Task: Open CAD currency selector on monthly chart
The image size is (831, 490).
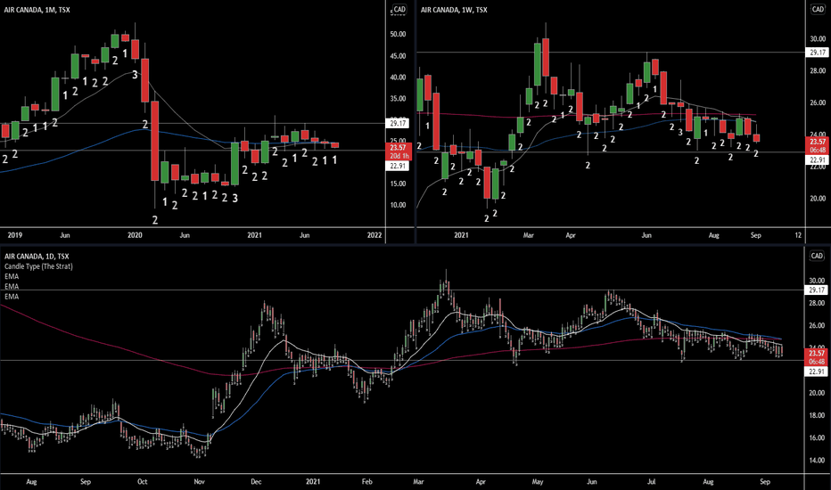Action: tap(399, 9)
